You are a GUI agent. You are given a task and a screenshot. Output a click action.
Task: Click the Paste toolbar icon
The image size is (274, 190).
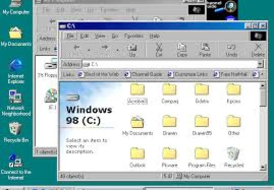click(x=205, y=50)
